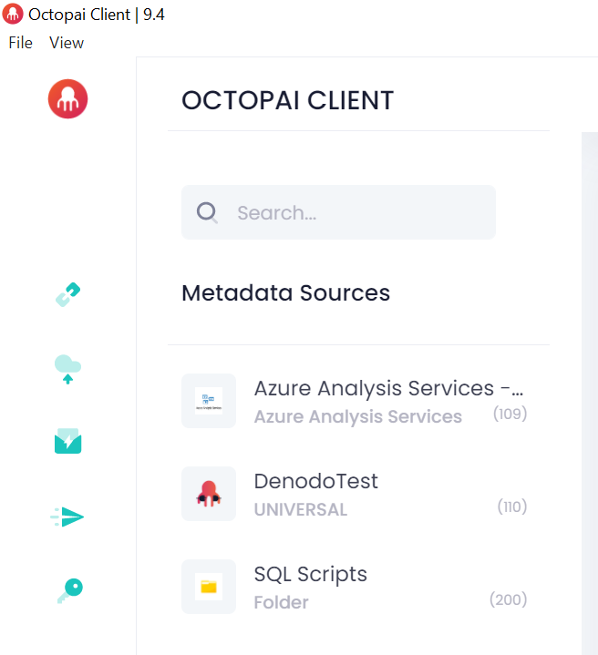Open the SQL Scripts metadata source
Viewport: 598px width, 655px height.
[310, 574]
